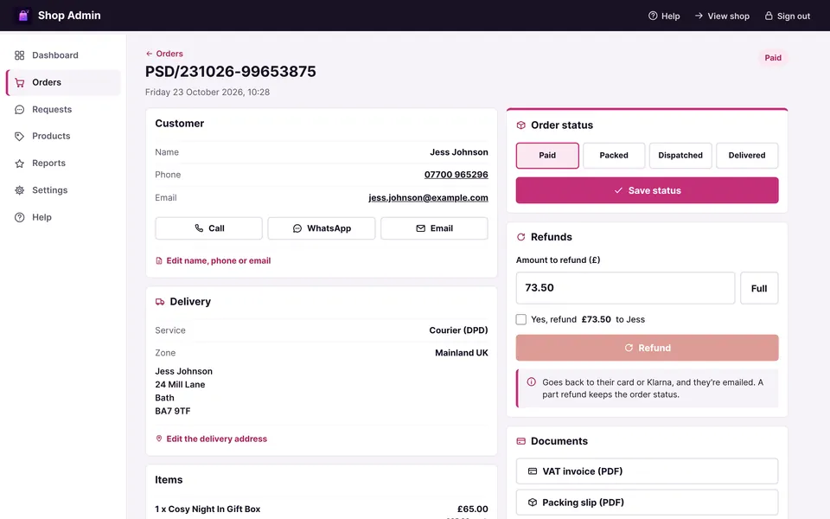Screen dimensions: 830x519
Task: Click the pin icon by Edit delivery address
Action: click(159, 439)
